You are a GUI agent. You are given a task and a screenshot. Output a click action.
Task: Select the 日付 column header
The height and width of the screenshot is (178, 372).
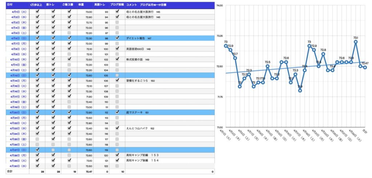pos(17,5)
